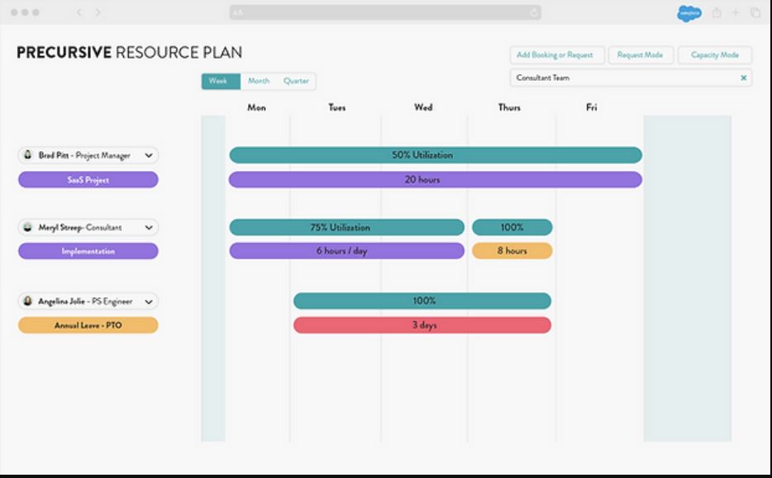Expand Meryl Streep - Consultant dropdown chevron
Image resolution: width=772 pixels, height=478 pixels.
[149, 227]
